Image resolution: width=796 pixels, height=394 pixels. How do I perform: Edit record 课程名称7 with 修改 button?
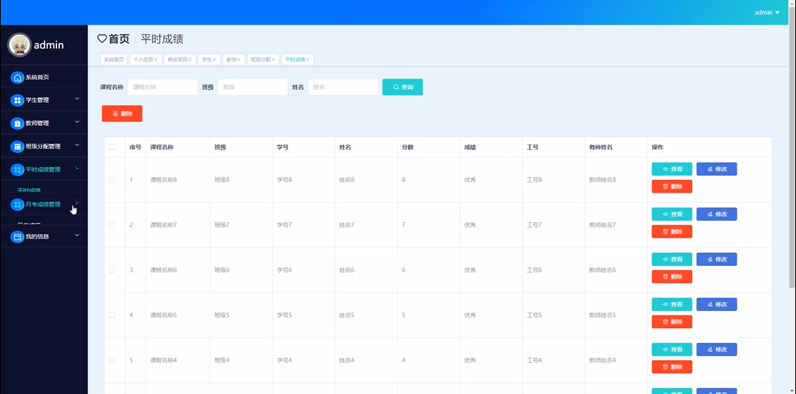coord(716,215)
